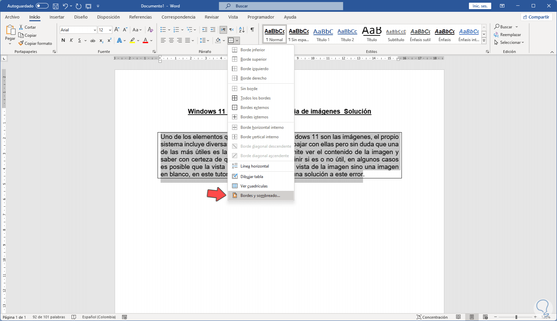
Task: Open the Portapapeles pane launcher
Action: [54, 52]
